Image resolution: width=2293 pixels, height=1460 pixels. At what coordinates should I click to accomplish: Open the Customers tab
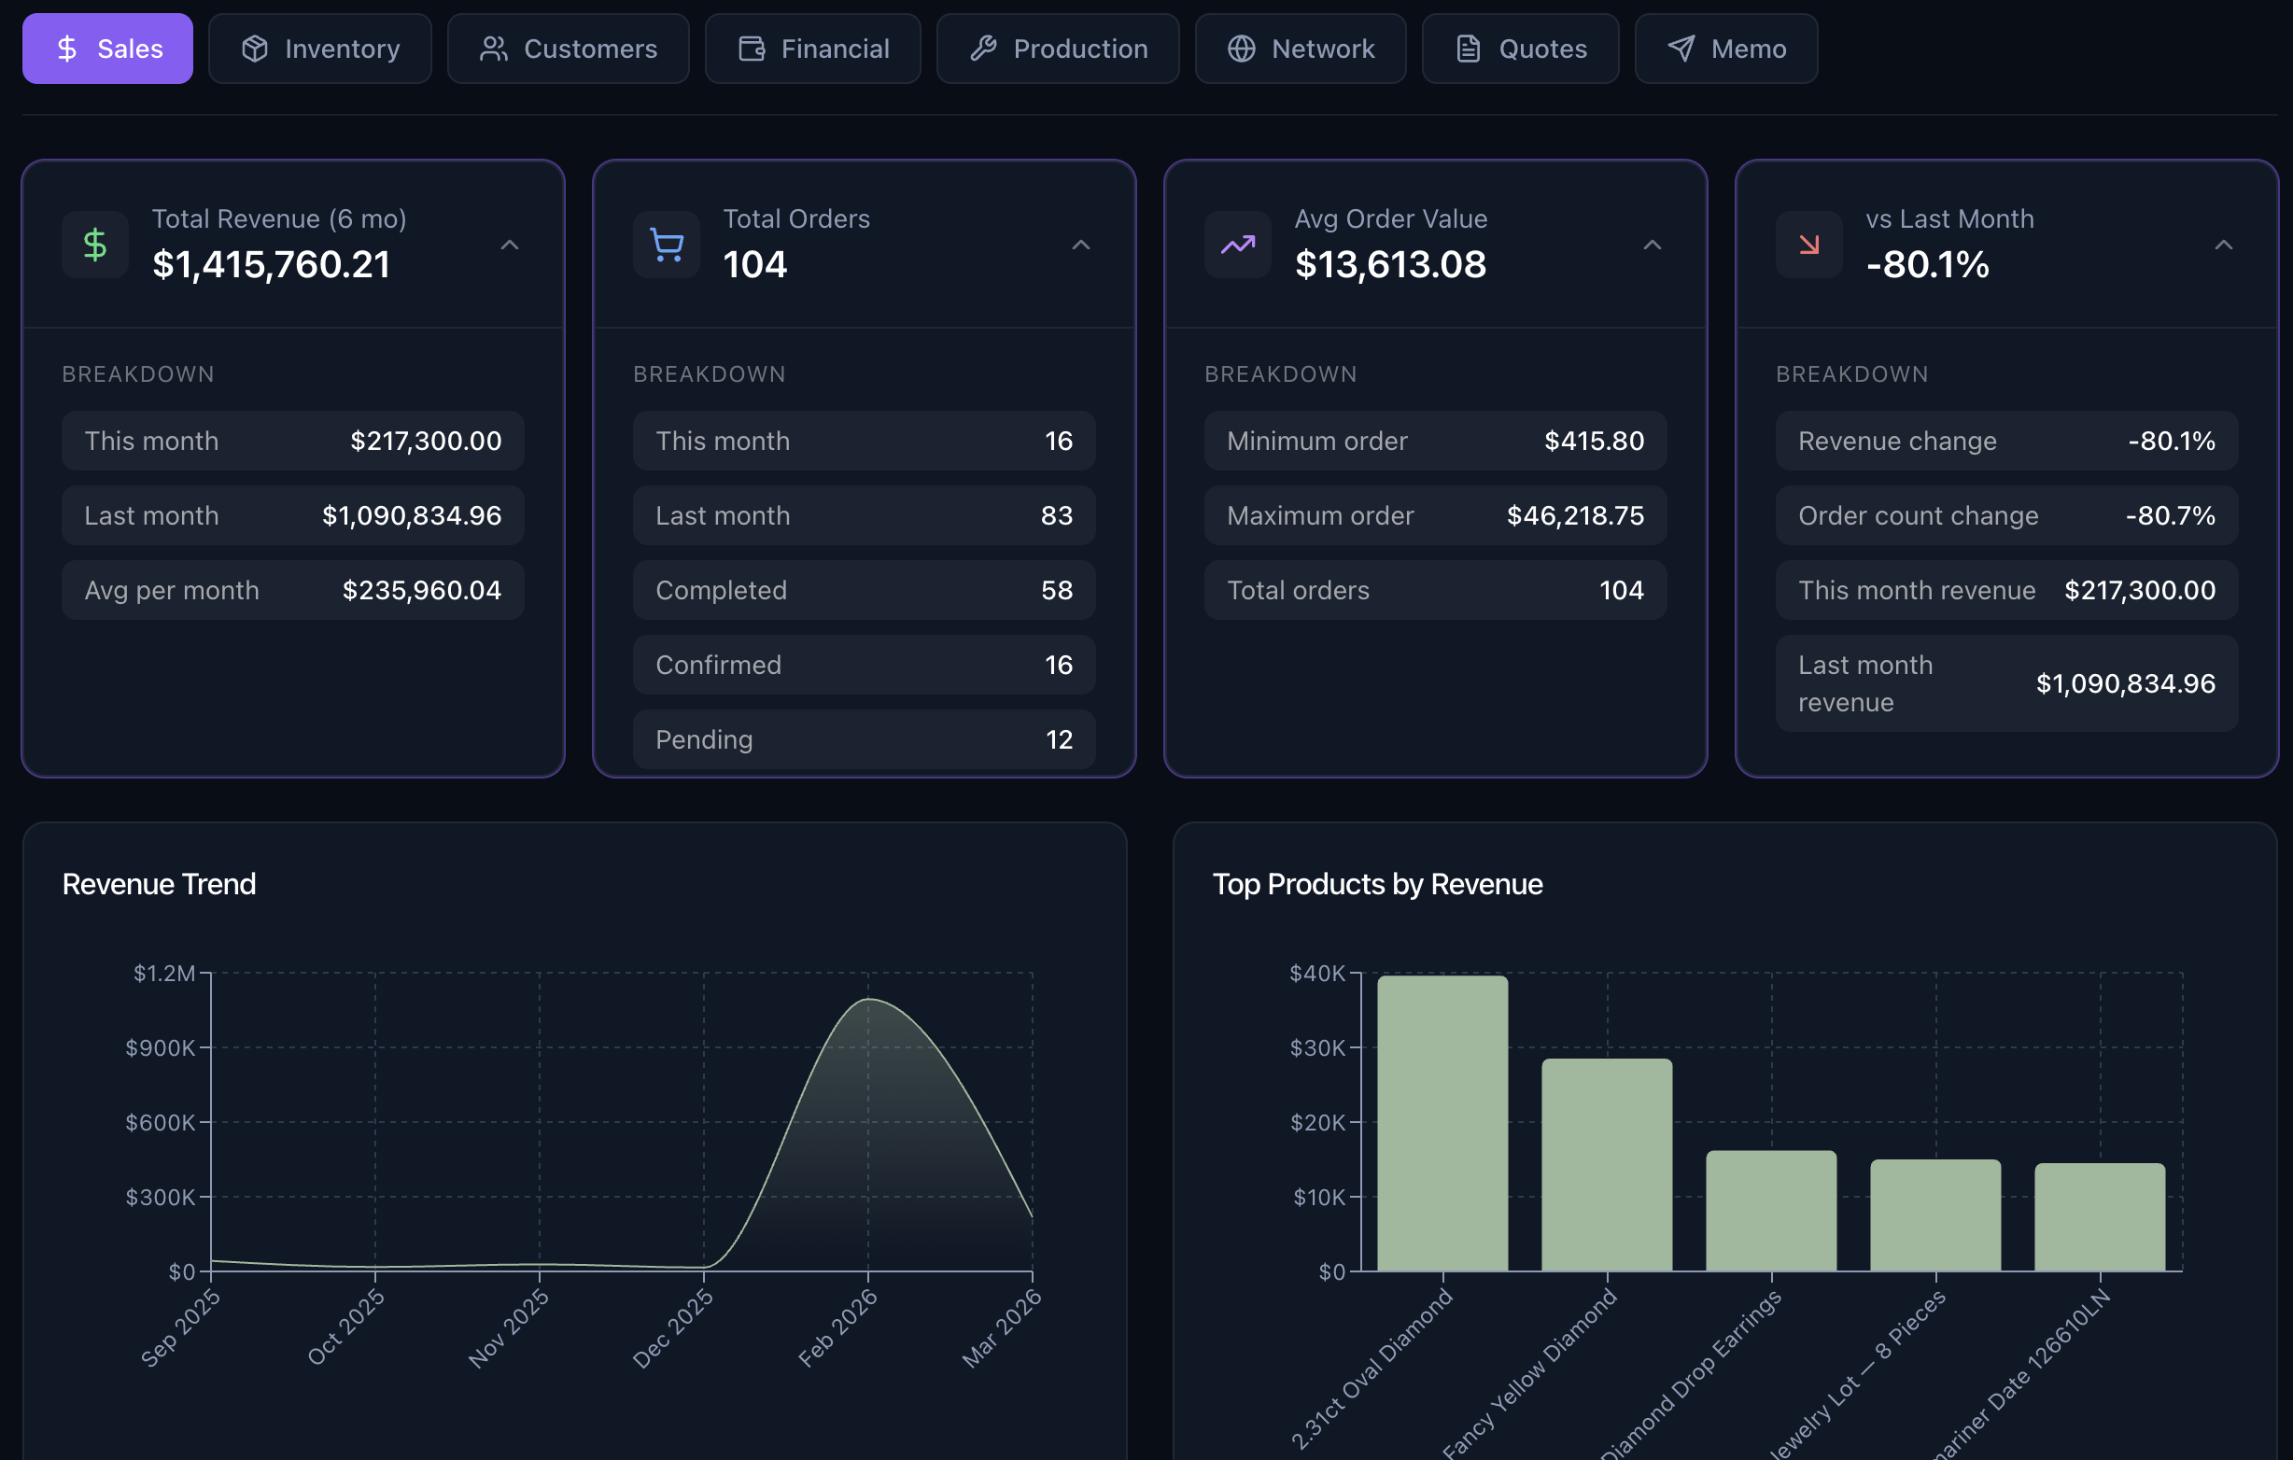coord(569,49)
